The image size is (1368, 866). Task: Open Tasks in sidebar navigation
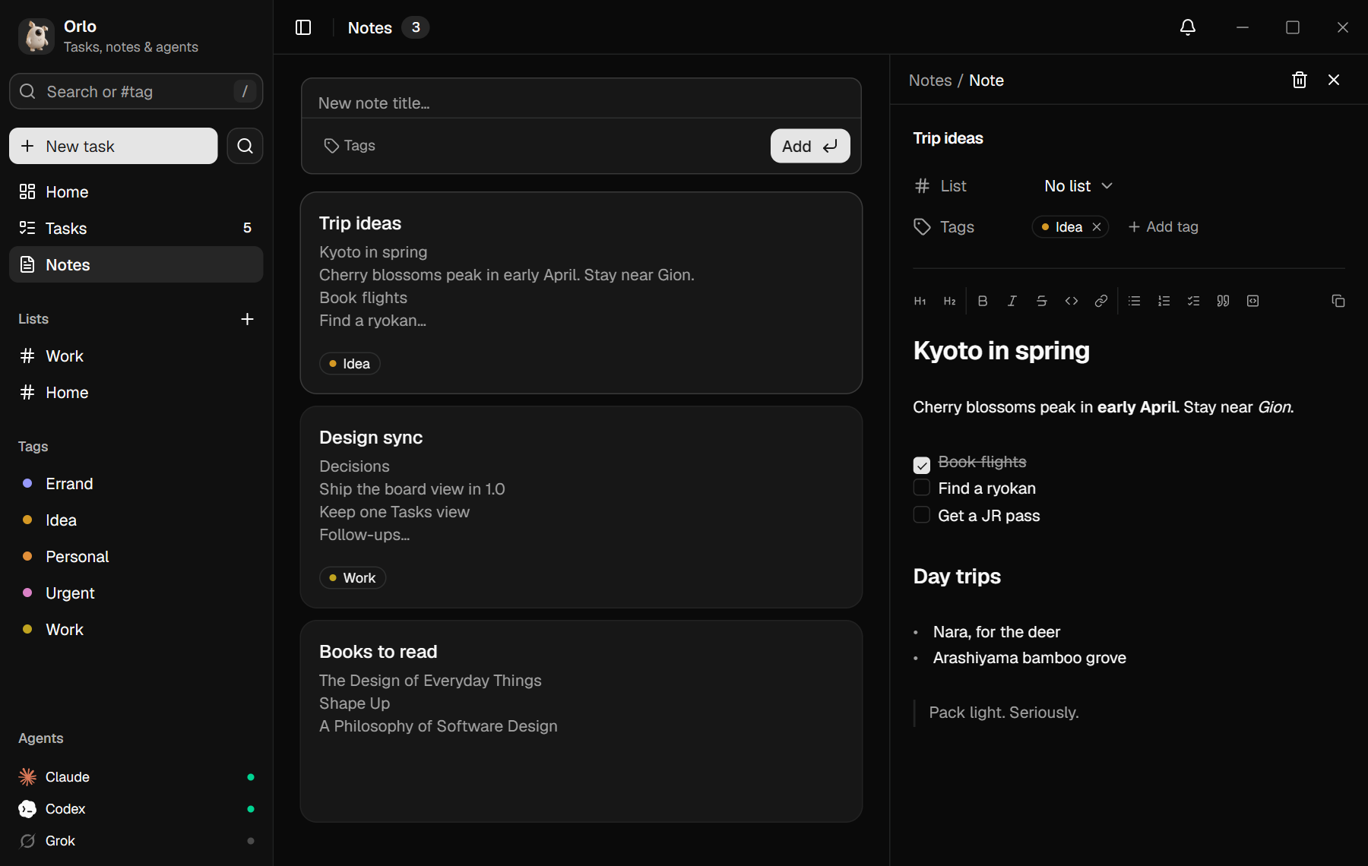[136, 229]
